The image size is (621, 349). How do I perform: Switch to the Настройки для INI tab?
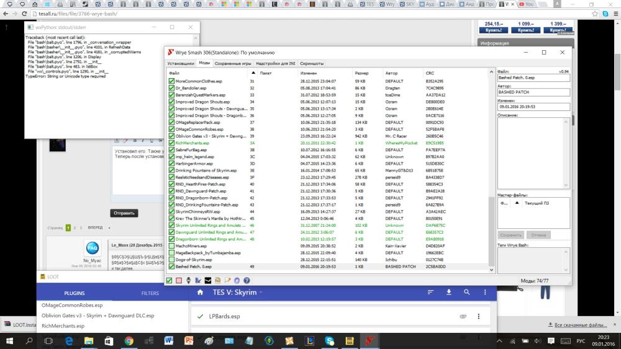(276, 64)
